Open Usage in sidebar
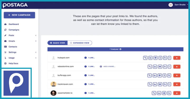The height and width of the screenshot is (99, 190). (12, 58)
